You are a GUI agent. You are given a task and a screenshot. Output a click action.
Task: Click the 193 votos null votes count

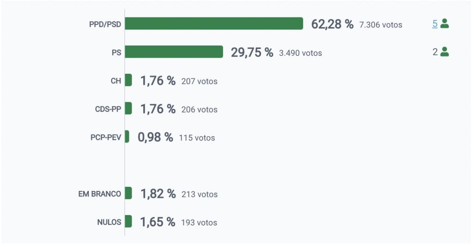(x=199, y=223)
